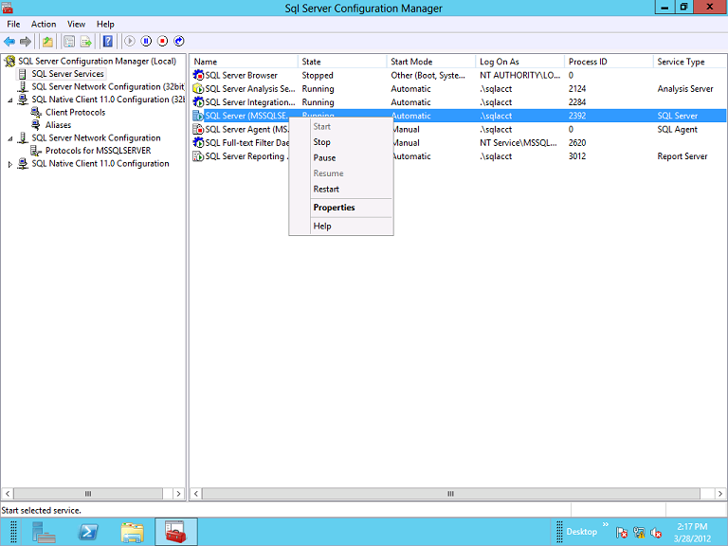The height and width of the screenshot is (546, 728).
Task: Open the View menu
Action: [76, 24]
